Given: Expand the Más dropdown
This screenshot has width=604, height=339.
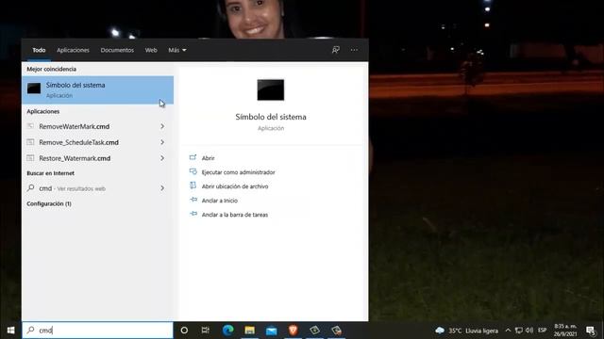Looking at the screenshot, I should tap(177, 50).
